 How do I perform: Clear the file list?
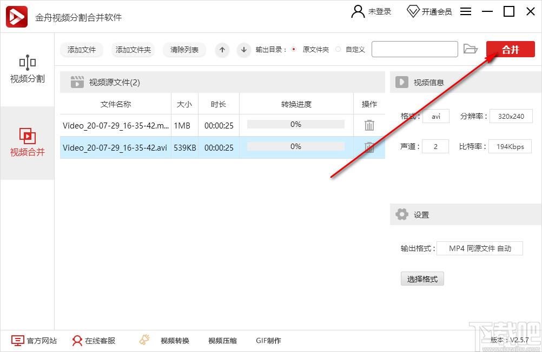point(184,50)
